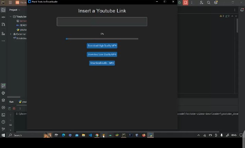Go to previous highlighted problem arrow

pos(232,16)
